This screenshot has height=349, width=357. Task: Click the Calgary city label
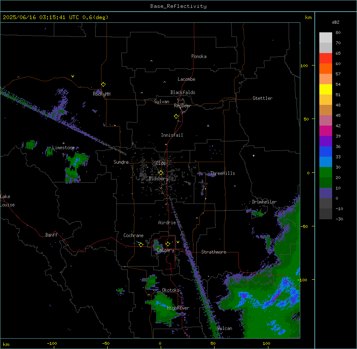(x=166, y=250)
